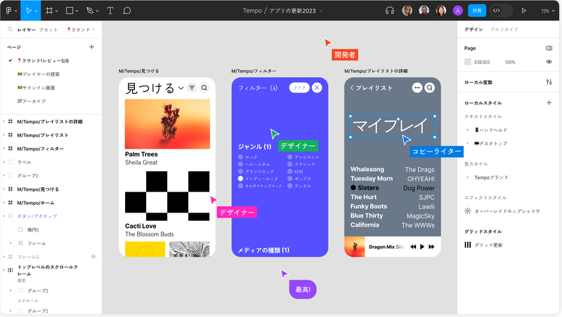Select layer 楕円5
This screenshot has height=317, width=562.
click(33, 230)
